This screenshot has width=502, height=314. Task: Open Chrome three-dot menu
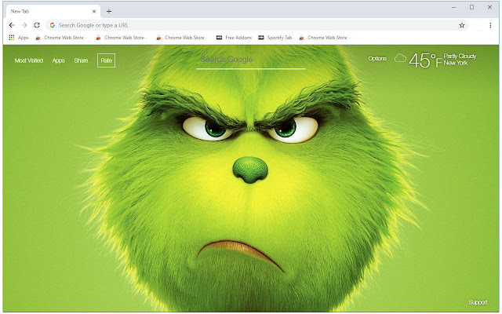[490, 25]
